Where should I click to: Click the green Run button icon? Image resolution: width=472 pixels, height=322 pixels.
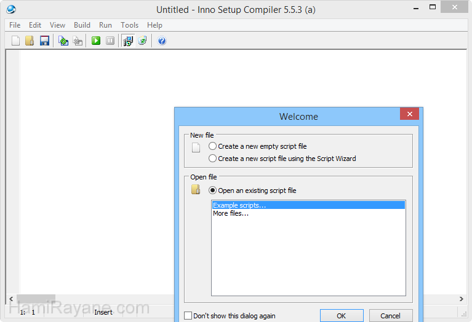click(x=96, y=41)
